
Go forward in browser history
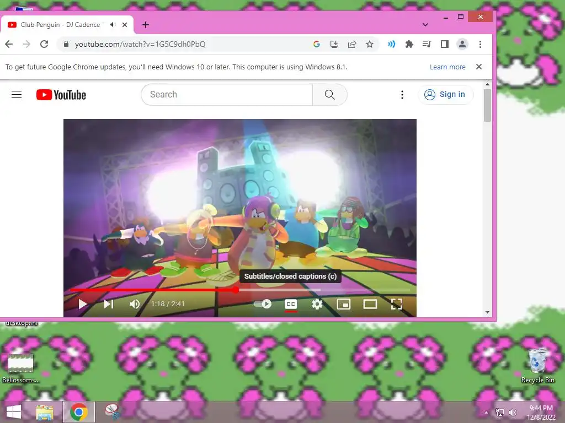26,44
